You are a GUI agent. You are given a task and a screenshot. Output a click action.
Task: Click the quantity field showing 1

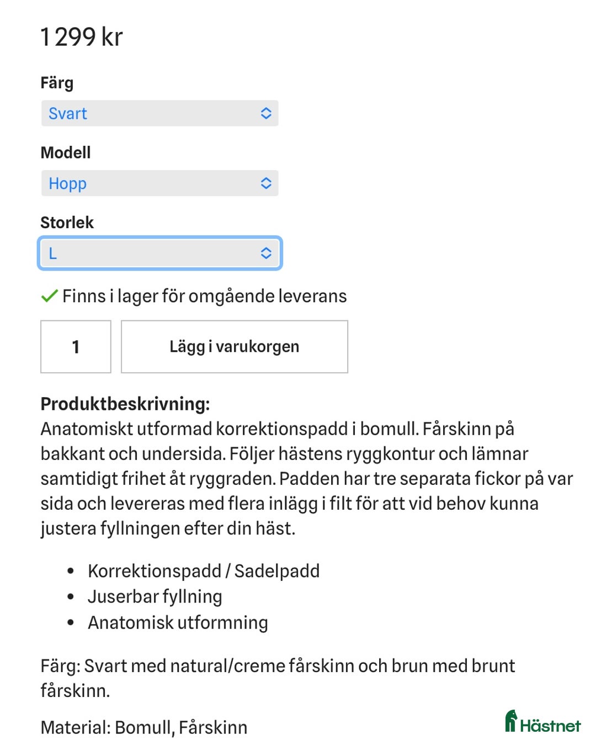tap(76, 346)
